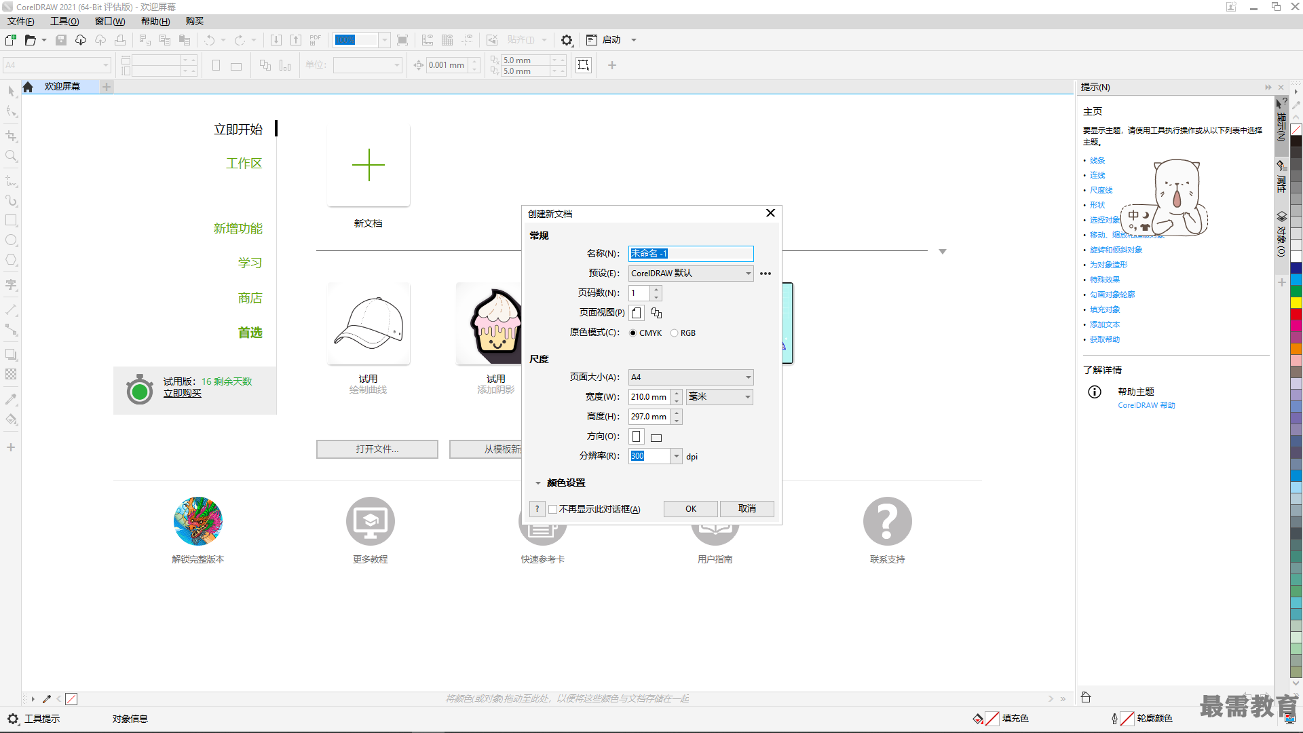
Task: Open the Tools menu
Action: (x=64, y=21)
